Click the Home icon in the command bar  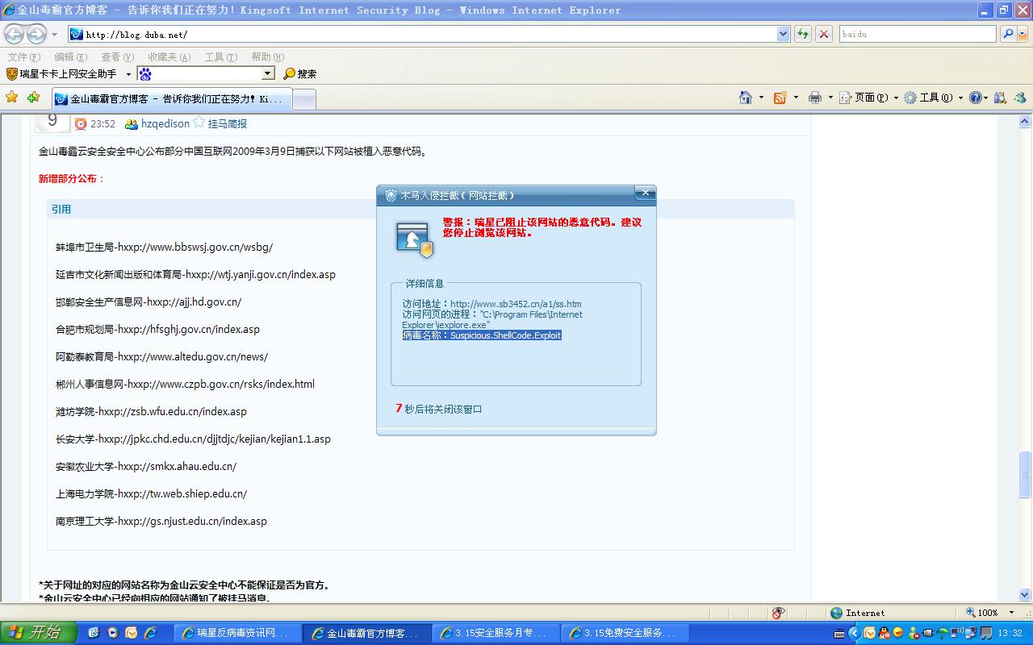746,98
